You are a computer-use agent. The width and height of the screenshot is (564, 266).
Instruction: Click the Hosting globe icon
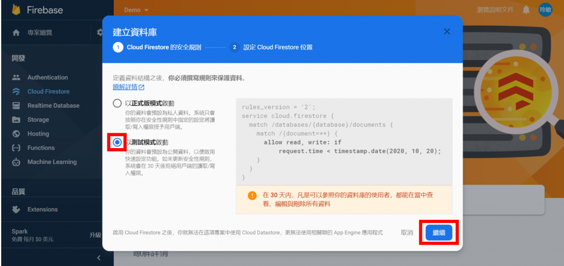tap(16, 134)
